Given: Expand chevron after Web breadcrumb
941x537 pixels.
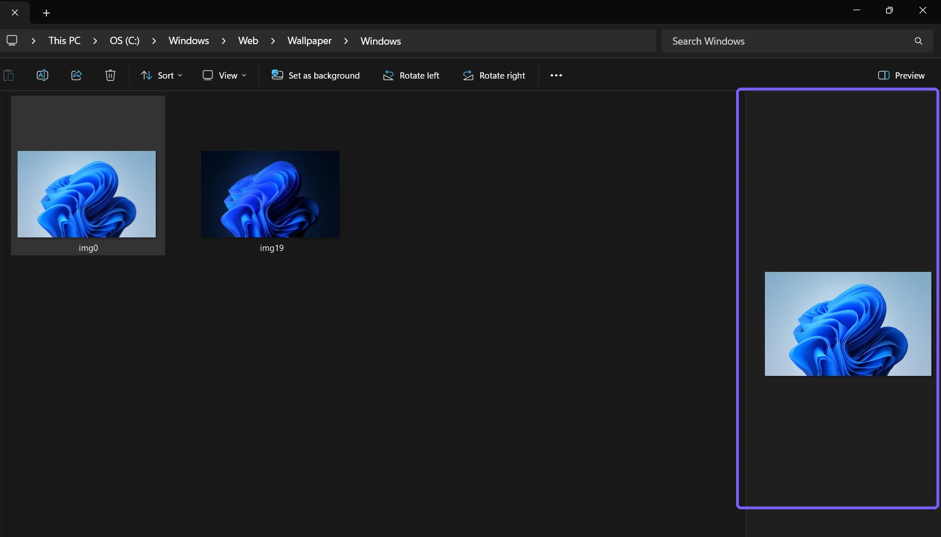Looking at the screenshot, I should pos(273,41).
